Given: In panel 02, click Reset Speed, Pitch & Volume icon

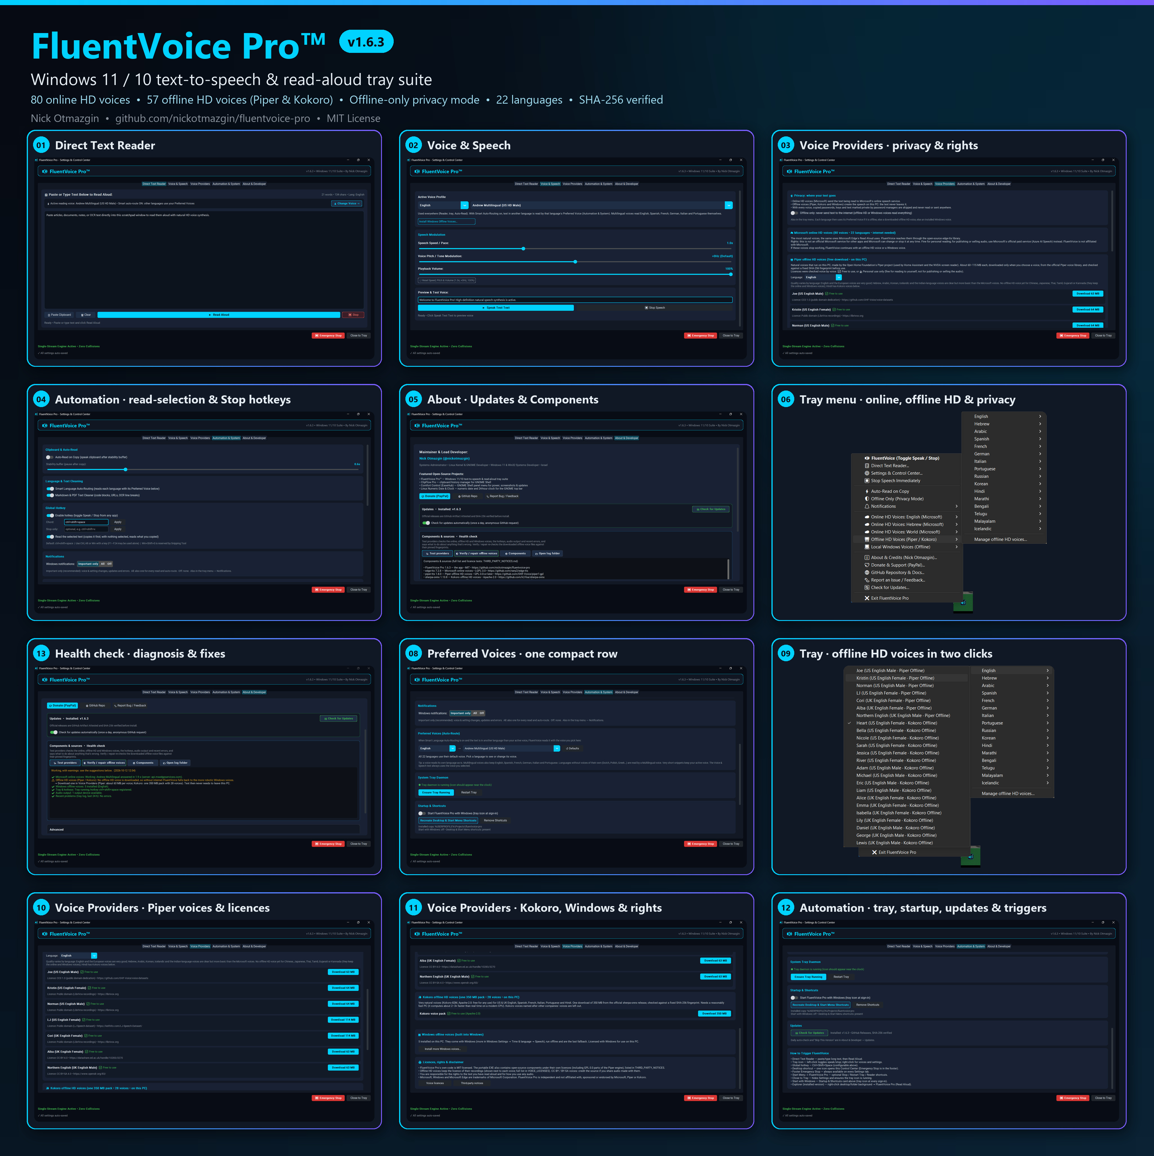Looking at the screenshot, I should pos(420,280).
